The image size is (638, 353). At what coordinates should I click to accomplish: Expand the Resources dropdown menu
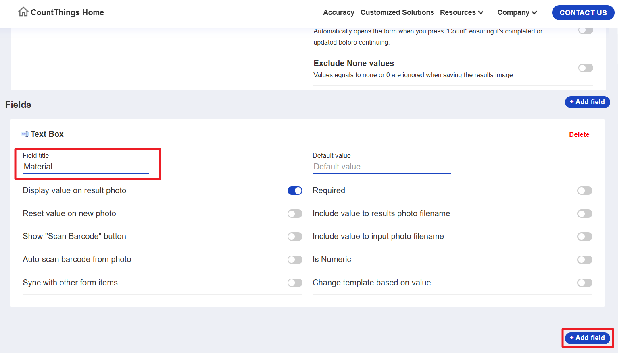[461, 12]
